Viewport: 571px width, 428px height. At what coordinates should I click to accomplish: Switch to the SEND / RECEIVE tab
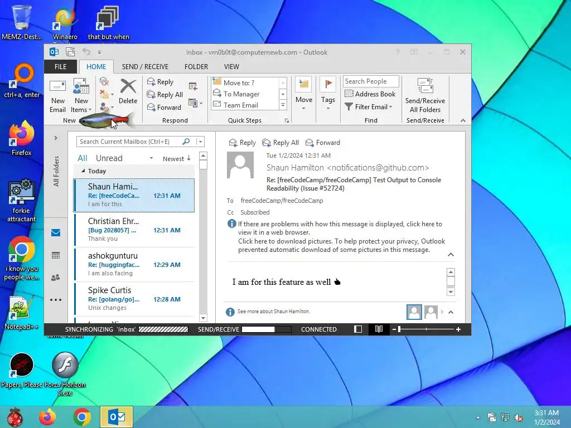(x=145, y=67)
